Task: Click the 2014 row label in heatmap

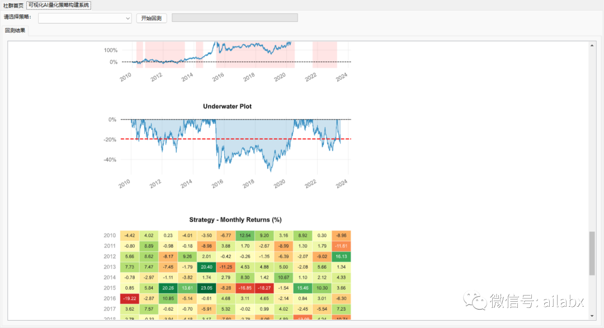Action: pyautogui.click(x=110, y=278)
